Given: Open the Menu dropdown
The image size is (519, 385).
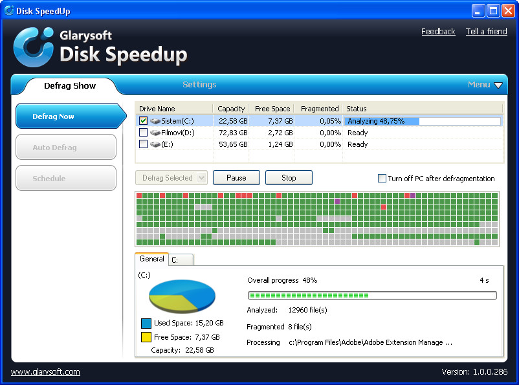Looking at the screenshot, I should [x=485, y=85].
